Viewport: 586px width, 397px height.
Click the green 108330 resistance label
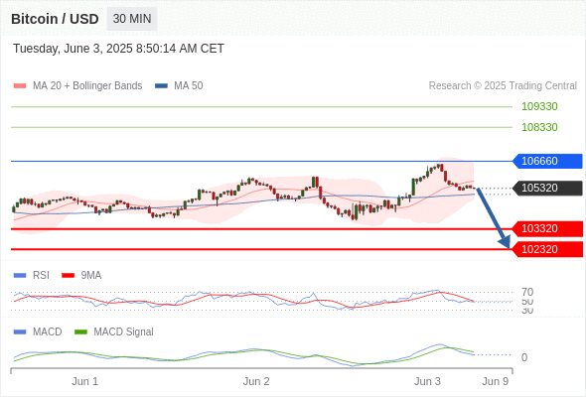coord(539,127)
